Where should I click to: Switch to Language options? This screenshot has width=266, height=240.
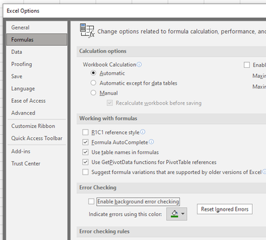(37, 89)
